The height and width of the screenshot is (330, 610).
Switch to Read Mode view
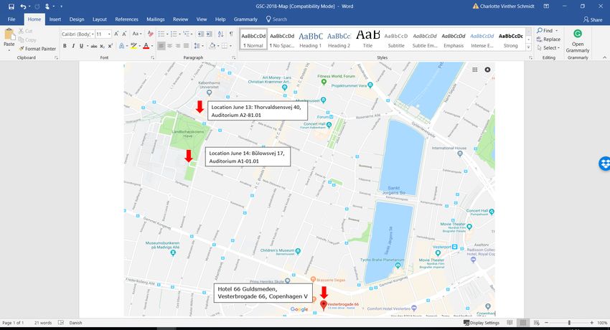coord(510,323)
